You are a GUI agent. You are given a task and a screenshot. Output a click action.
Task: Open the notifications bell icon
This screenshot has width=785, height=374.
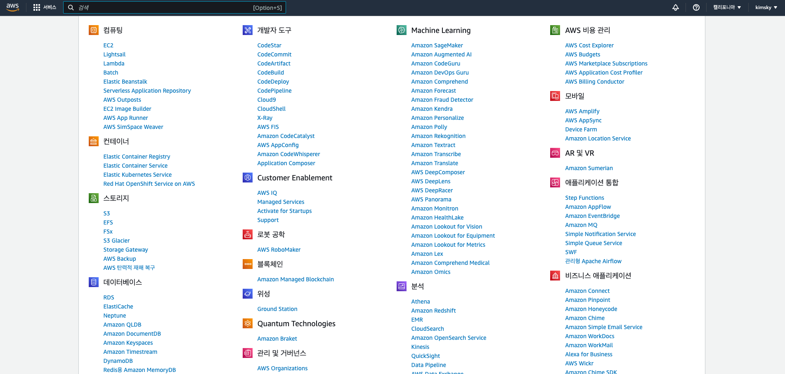click(x=676, y=7)
